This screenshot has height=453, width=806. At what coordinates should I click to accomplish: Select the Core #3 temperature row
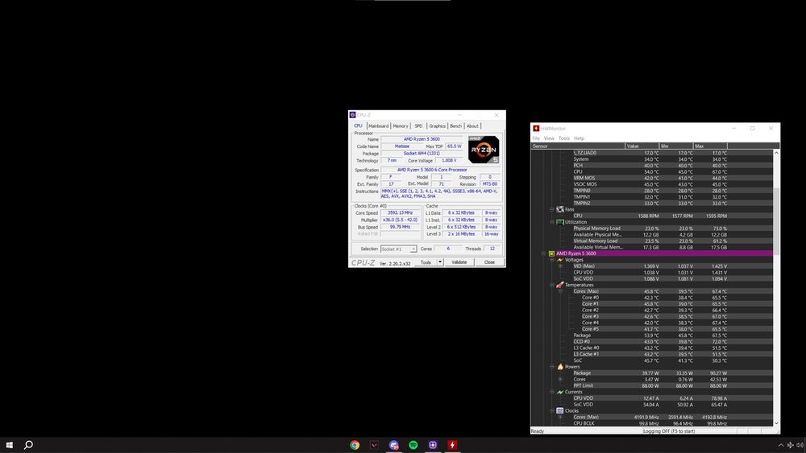pos(652,316)
